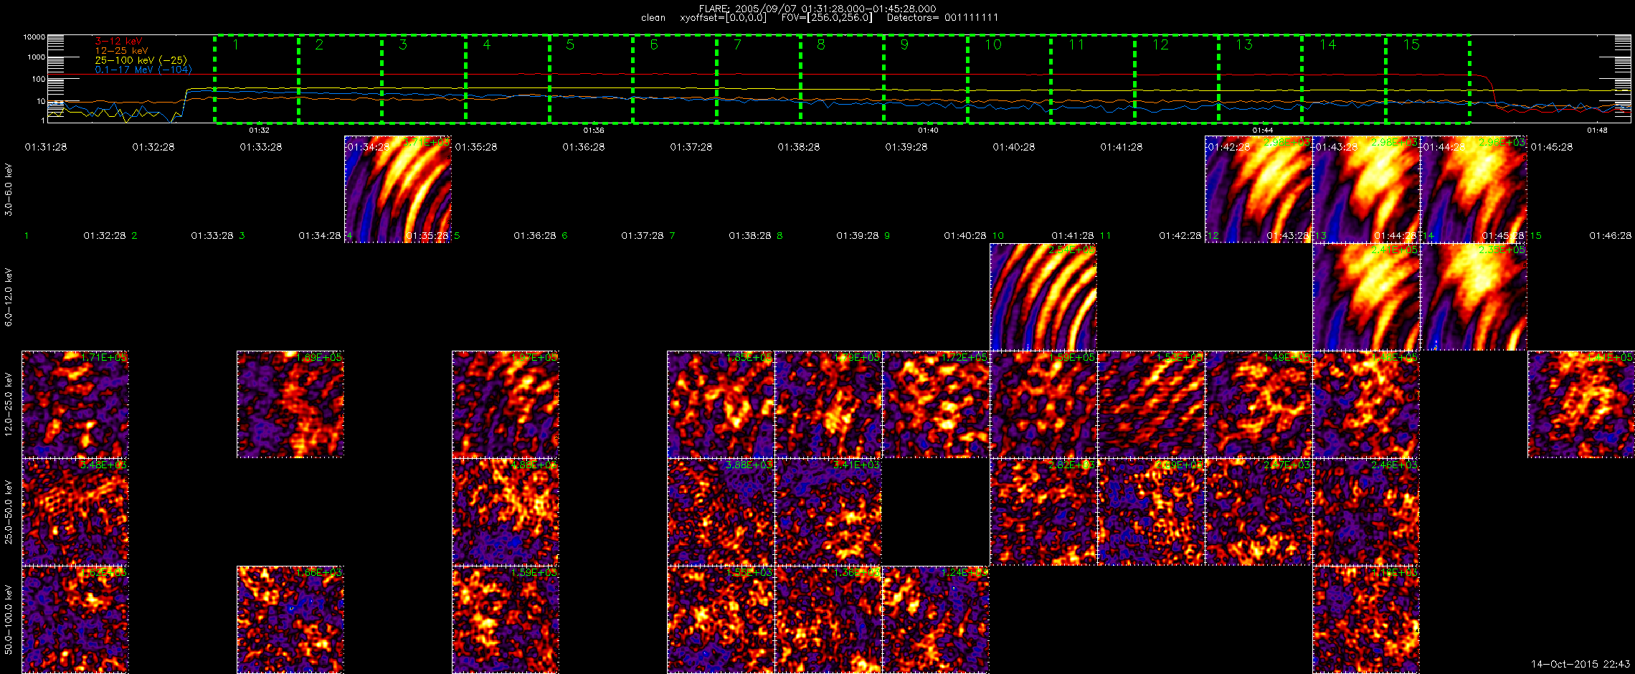This screenshot has height=674, width=1635.
Task: Select interval 11 box in the light curve
Action: click(1093, 78)
